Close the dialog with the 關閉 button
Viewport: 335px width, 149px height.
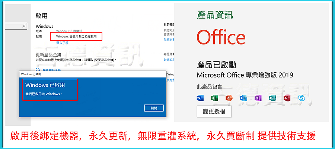click(154, 108)
